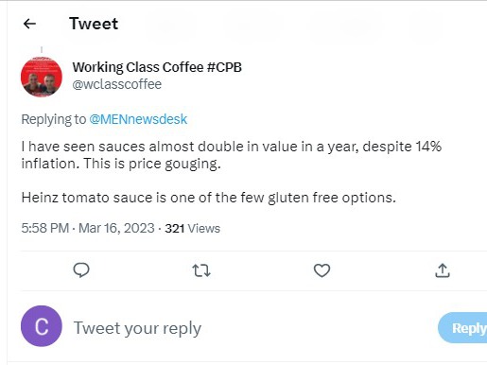Go back using the left arrow

(29, 24)
